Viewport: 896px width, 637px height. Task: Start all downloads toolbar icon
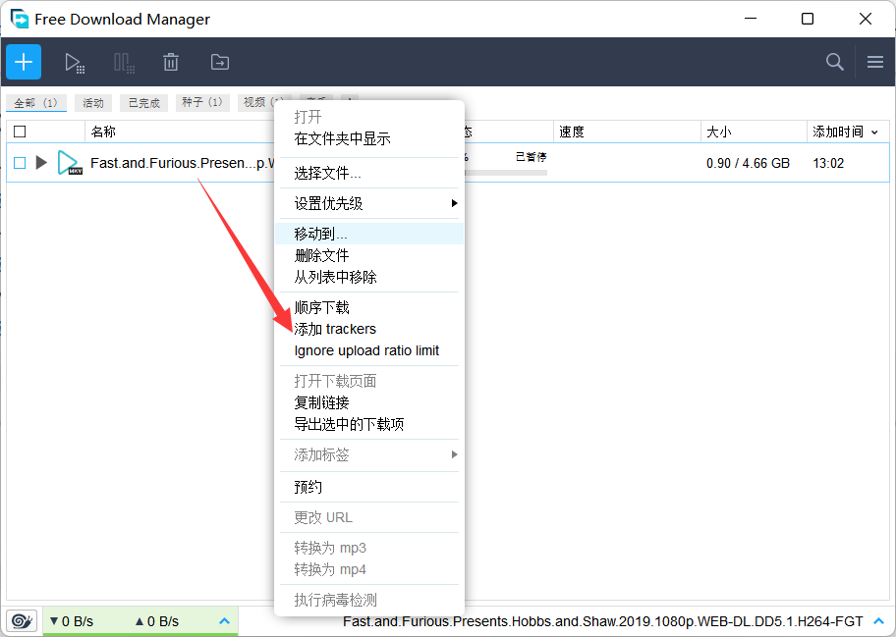coord(75,62)
